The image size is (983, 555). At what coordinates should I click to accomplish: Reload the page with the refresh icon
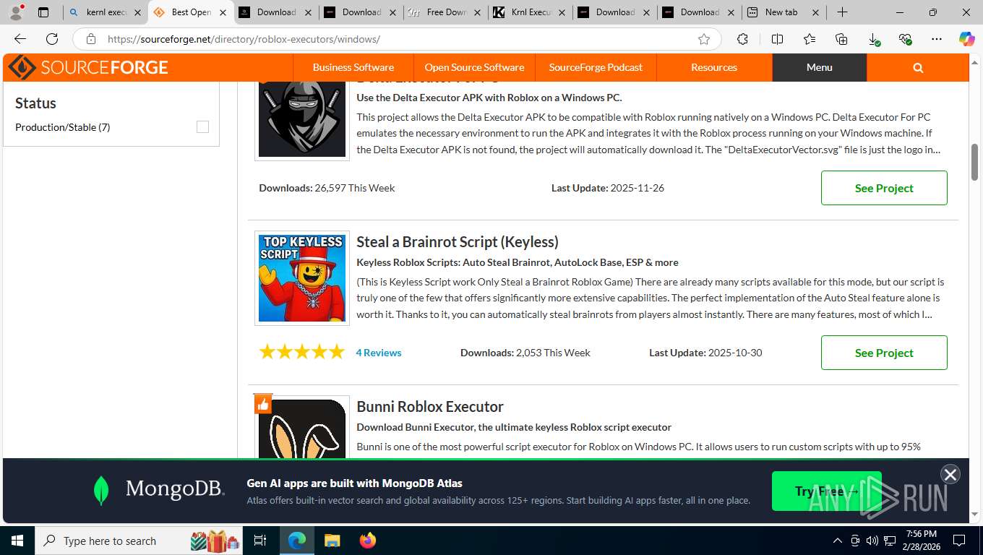(52, 39)
